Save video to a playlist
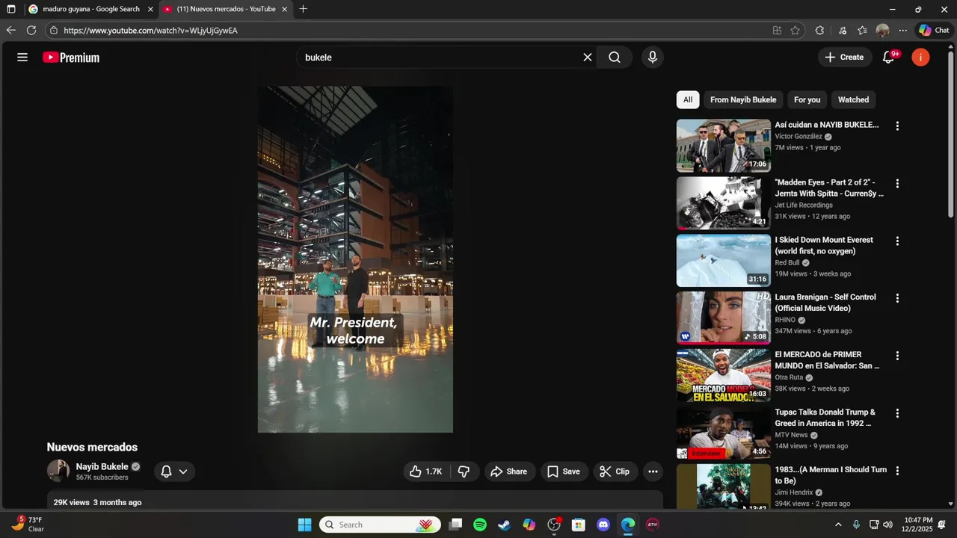The height and width of the screenshot is (538, 957). 564,471
